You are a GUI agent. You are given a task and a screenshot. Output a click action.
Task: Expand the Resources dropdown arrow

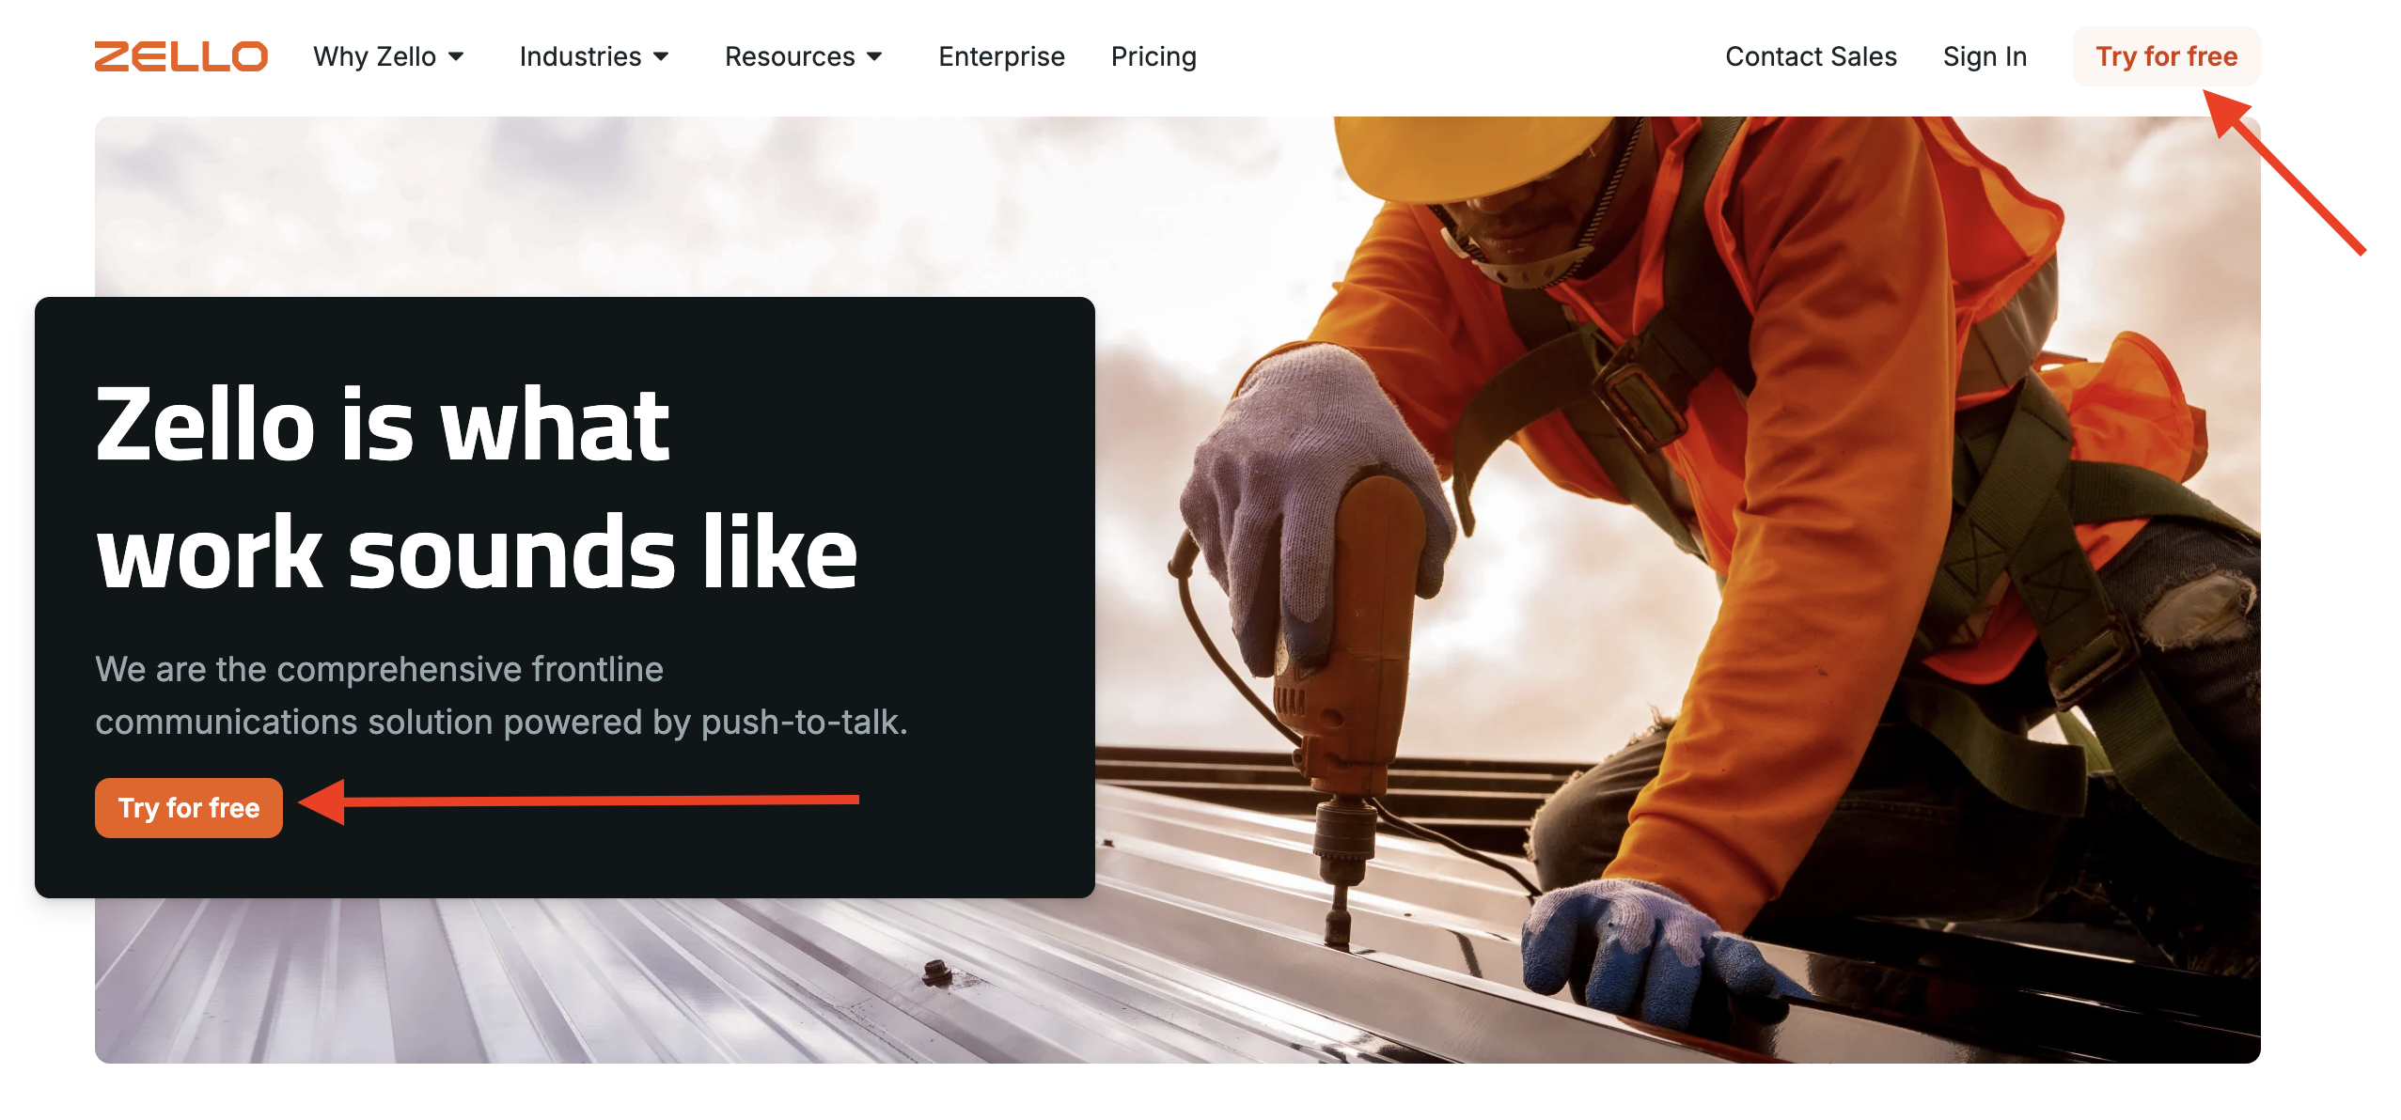(x=875, y=56)
